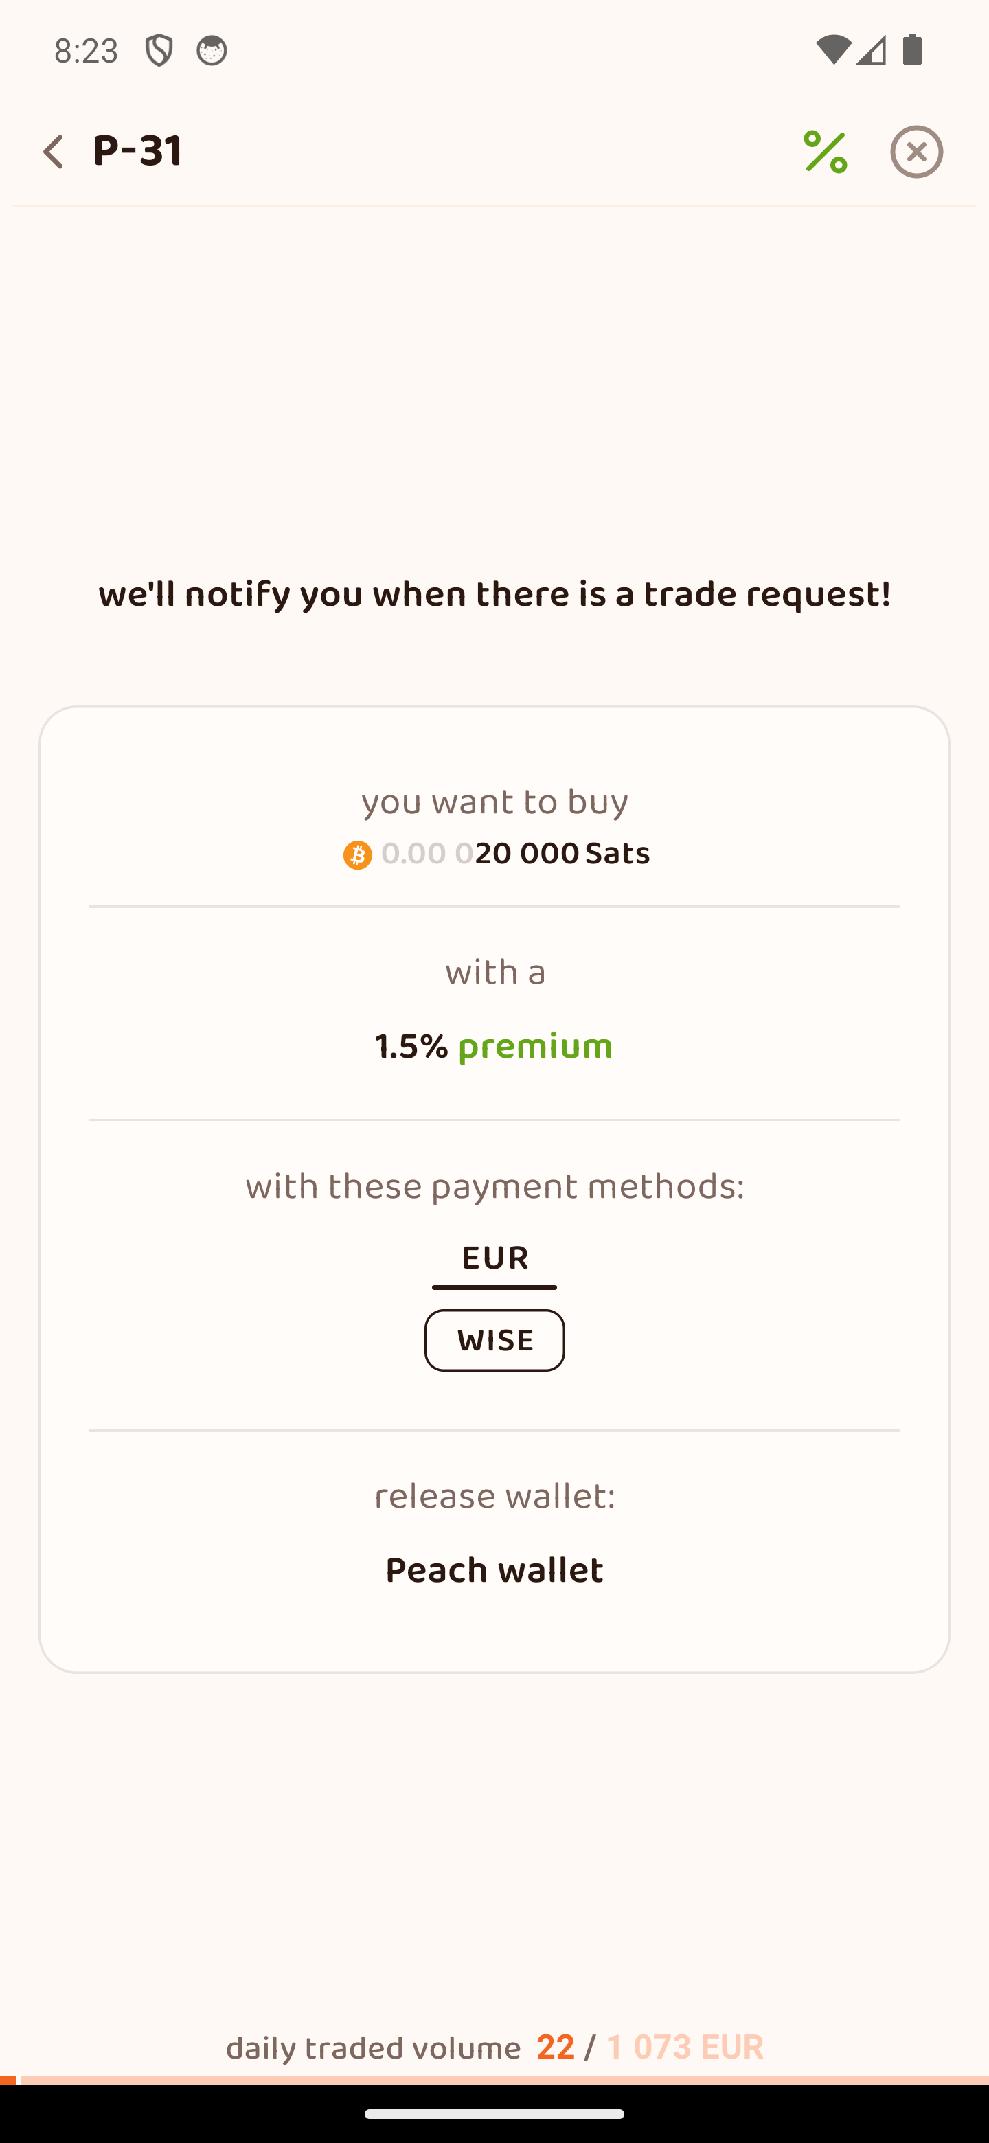
Task: Tap the cellular signal icon
Action: point(871,51)
